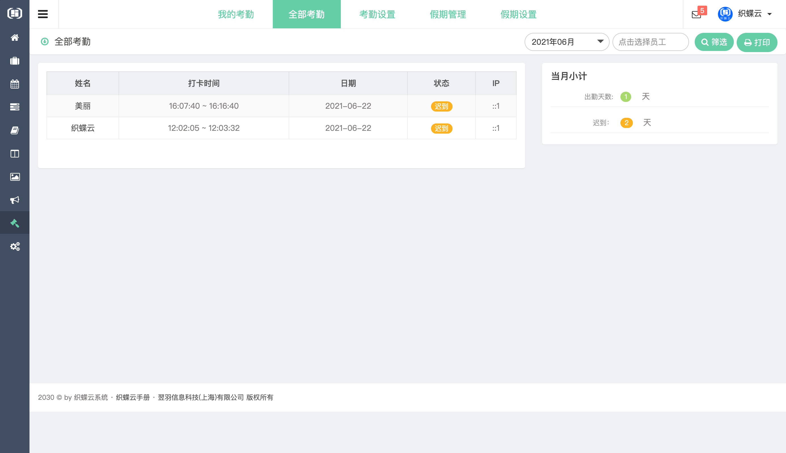Click the home icon in sidebar
The height and width of the screenshot is (453, 786).
point(15,38)
